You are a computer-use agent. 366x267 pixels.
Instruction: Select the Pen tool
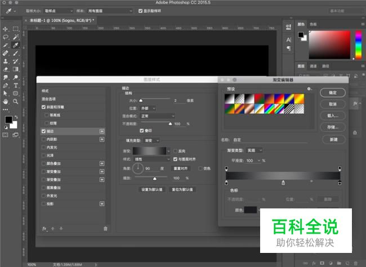(5, 85)
